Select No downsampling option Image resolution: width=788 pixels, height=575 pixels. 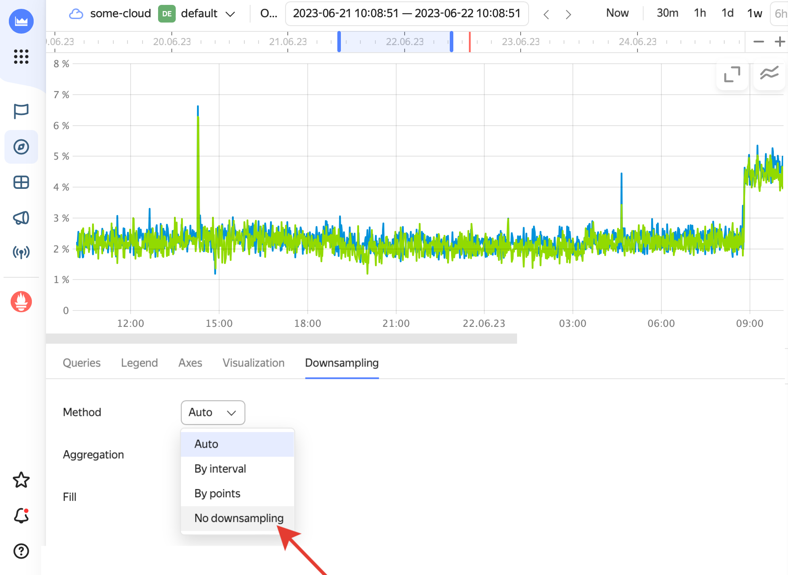238,518
